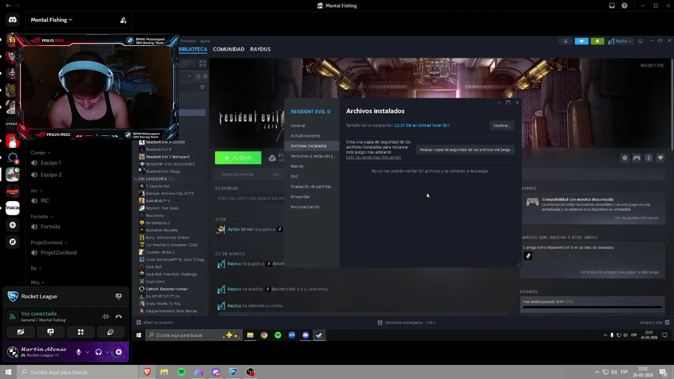Screen dimensions: 674x379
Task: Click the Add a Server plus icon
Action: (x=13, y=225)
